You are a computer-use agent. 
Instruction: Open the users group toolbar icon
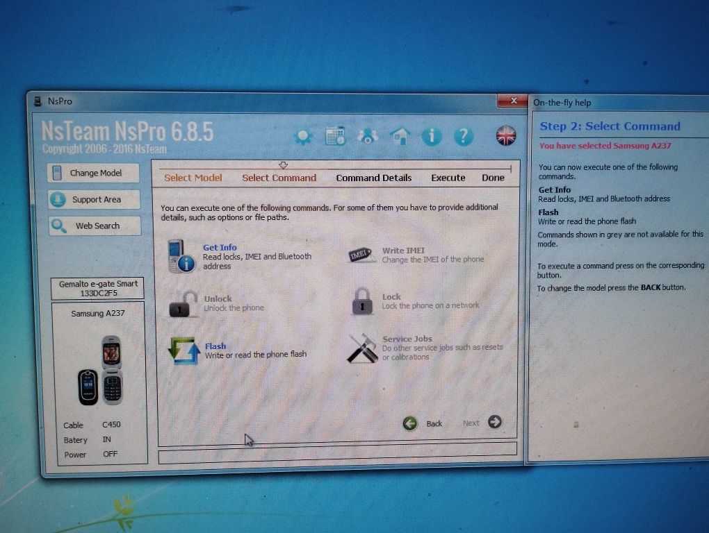pos(368,136)
